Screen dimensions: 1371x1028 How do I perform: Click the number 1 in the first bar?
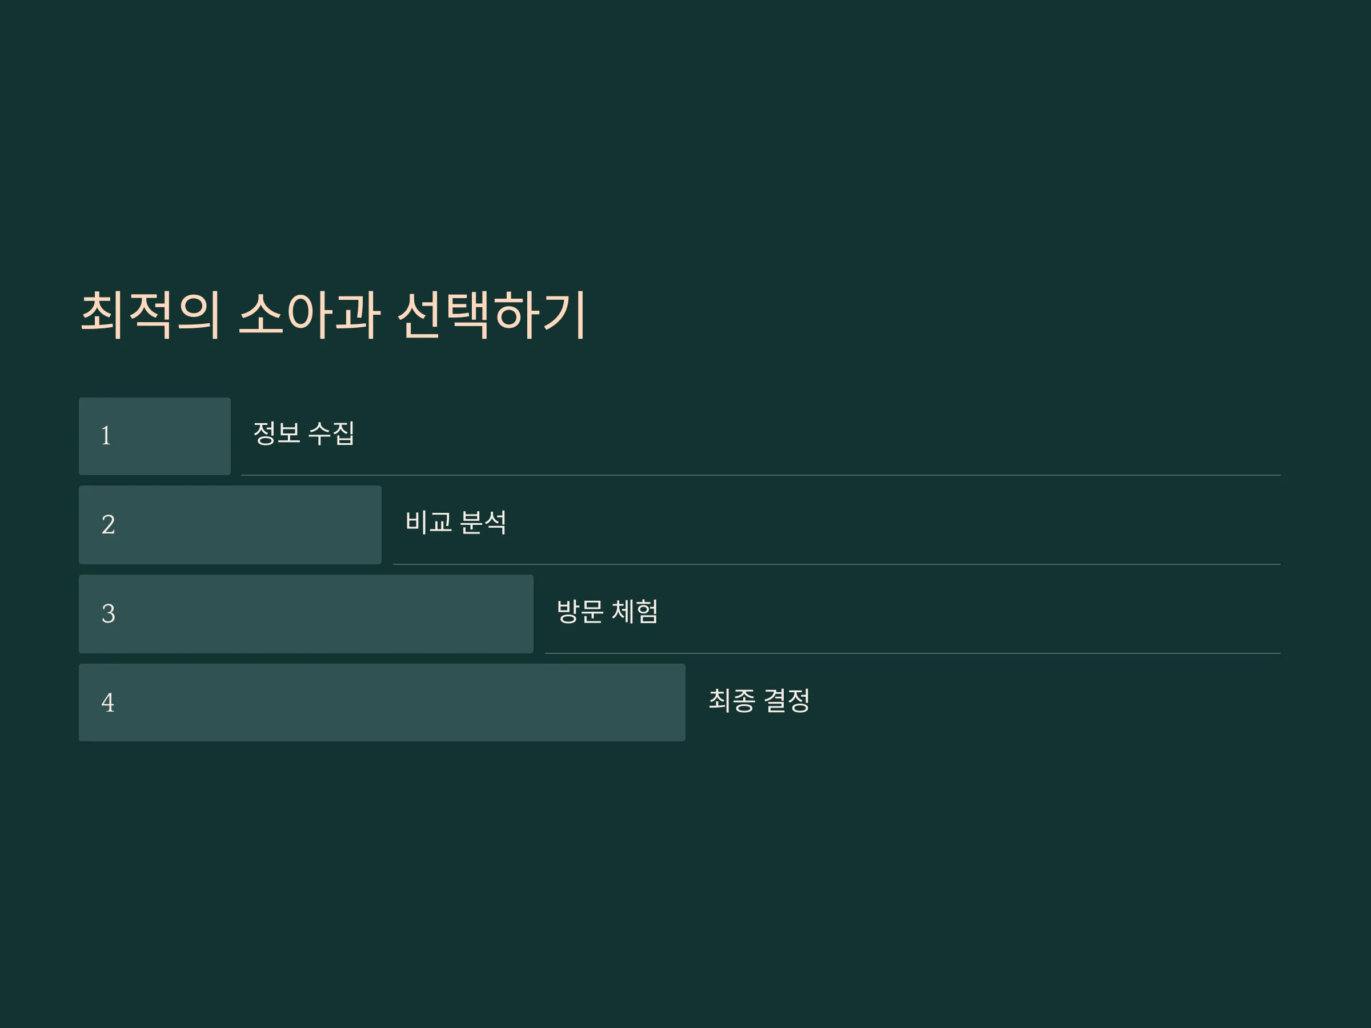point(106,436)
